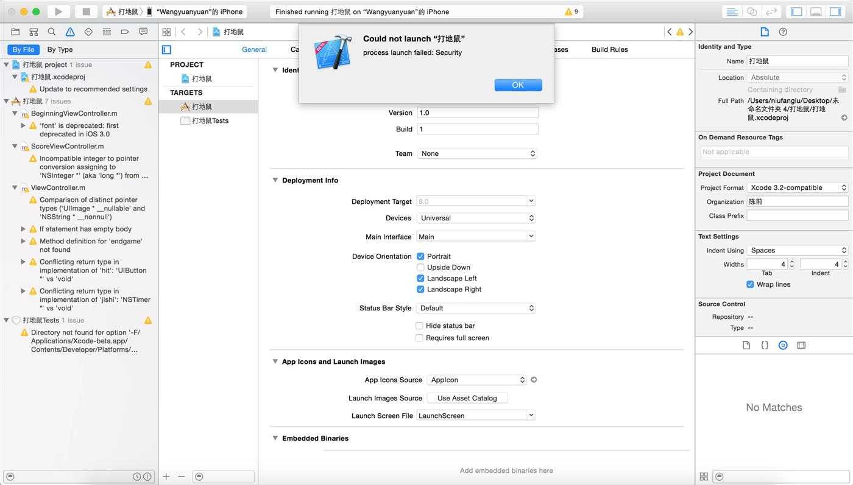Click the Run (play) button
The width and height of the screenshot is (853, 485).
pyautogui.click(x=58, y=12)
